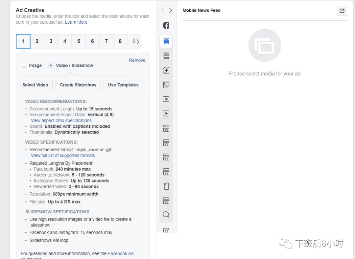Open View aspect ratio specifications link
The image size is (355, 259).
tap(61, 120)
